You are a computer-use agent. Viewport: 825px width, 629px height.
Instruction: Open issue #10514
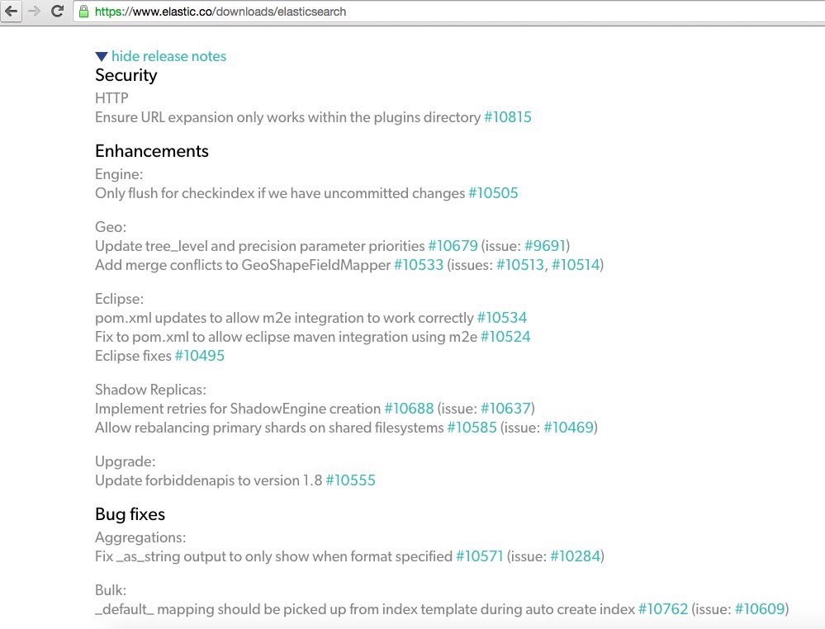point(576,264)
